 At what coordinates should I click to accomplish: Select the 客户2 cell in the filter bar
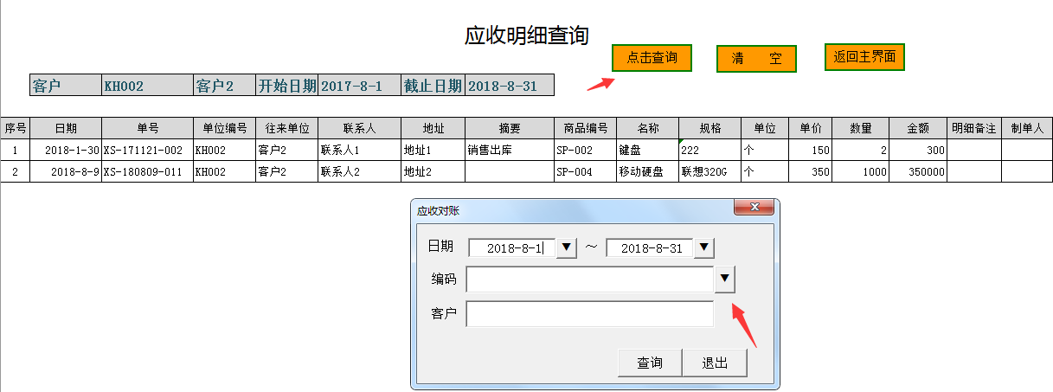click(x=225, y=86)
